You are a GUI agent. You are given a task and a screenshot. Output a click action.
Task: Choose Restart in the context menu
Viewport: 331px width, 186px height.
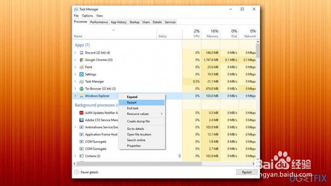point(142,102)
